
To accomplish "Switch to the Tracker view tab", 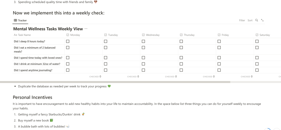I will click(20, 20).
